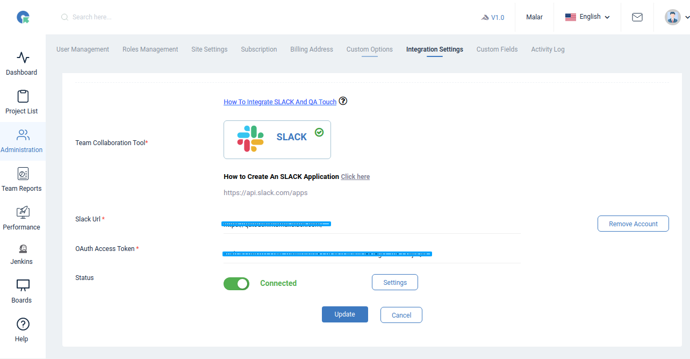This screenshot has width=690, height=359.
Task: Open the How To Integrate SLACK link
Action: (x=279, y=102)
